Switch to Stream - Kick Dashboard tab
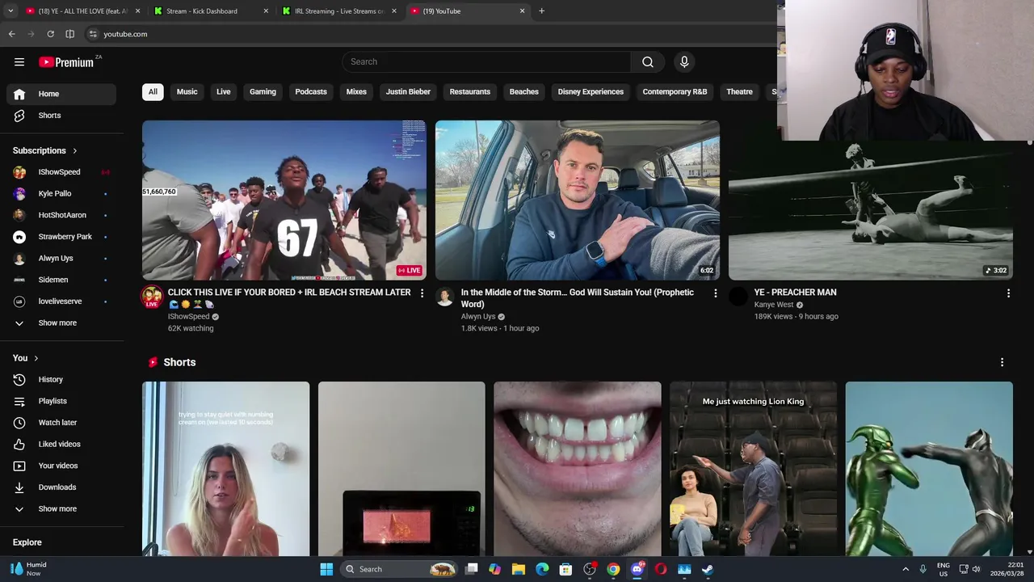This screenshot has width=1034, height=582. pyautogui.click(x=210, y=11)
